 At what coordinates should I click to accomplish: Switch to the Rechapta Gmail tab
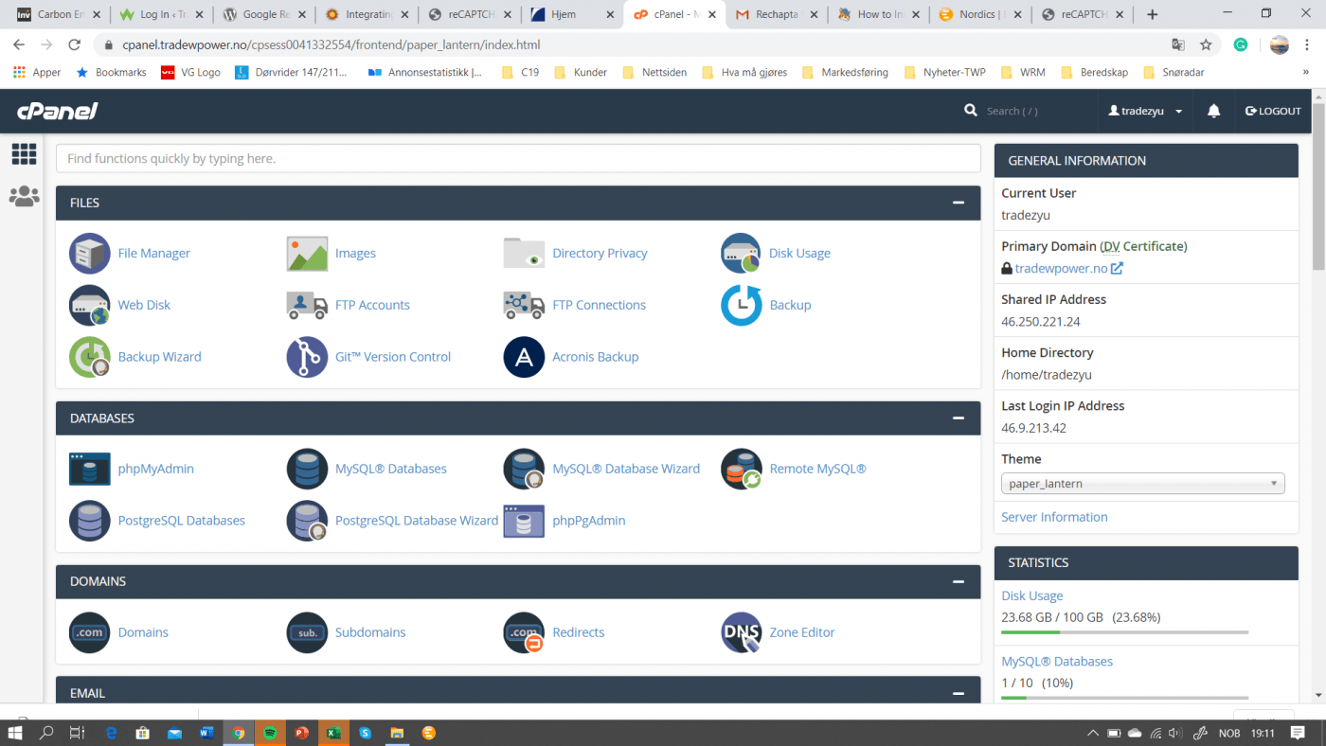coord(777,14)
